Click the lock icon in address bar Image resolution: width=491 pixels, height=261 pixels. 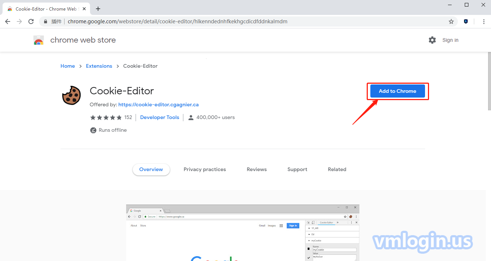[46, 21]
